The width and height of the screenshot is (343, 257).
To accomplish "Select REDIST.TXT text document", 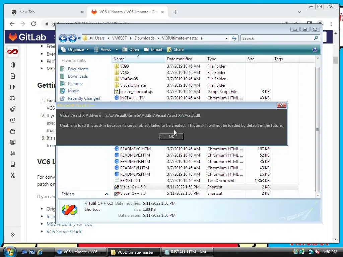I will pos(130,181).
